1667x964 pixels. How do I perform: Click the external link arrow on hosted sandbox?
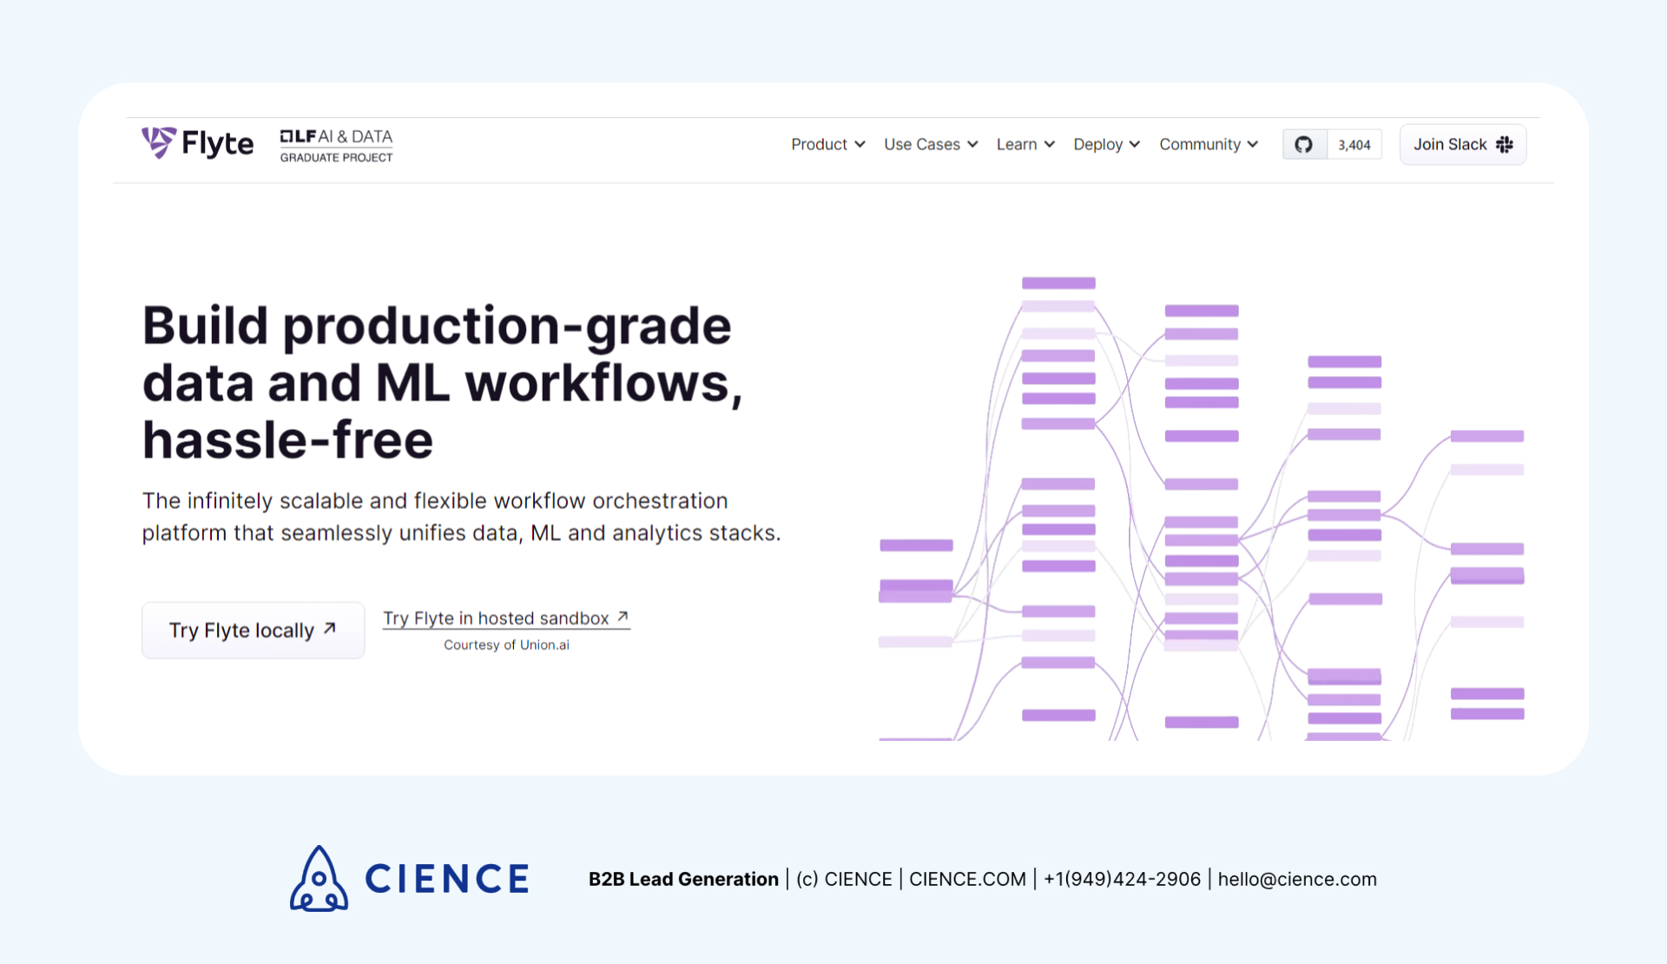pyautogui.click(x=622, y=617)
